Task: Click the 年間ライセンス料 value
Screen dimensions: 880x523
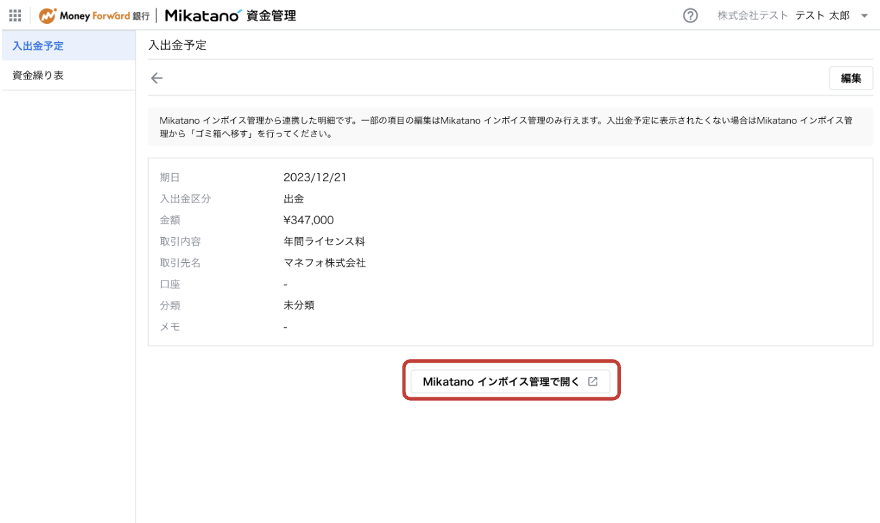Action: pyautogui.click(x=324, y=241)
